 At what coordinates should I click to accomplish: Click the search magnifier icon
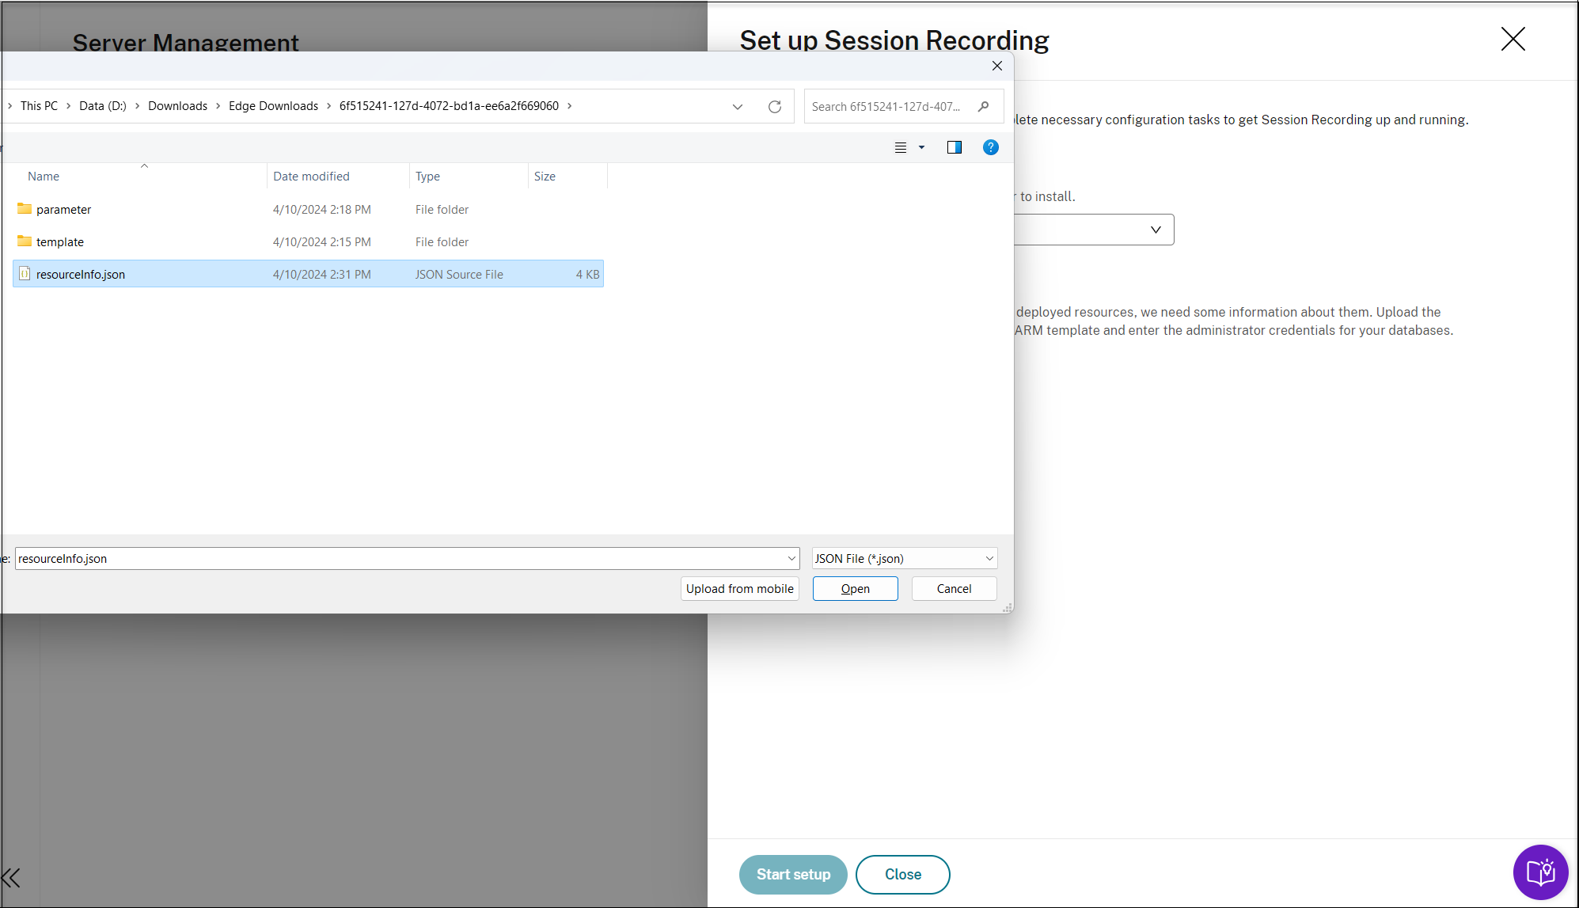click(x=983, y=106)
